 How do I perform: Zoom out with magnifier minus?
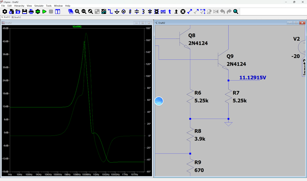coord(84,12)
